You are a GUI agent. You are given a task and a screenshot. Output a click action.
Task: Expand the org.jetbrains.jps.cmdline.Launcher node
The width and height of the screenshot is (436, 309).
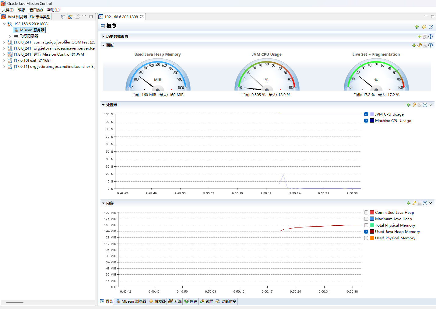tap(4, 67)
